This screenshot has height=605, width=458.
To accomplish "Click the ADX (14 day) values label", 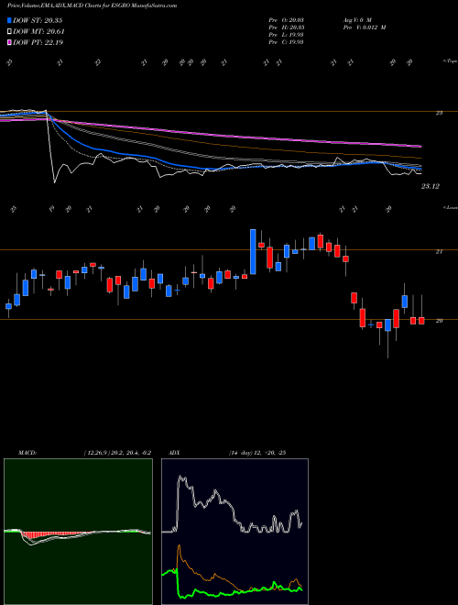I will [257, 453].
